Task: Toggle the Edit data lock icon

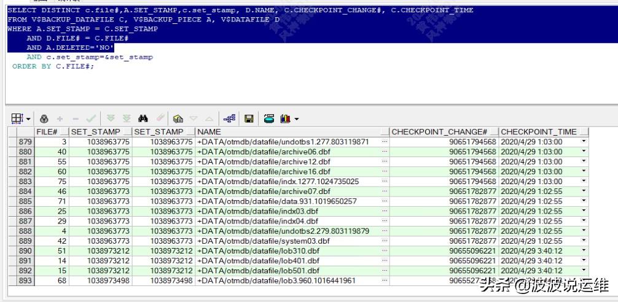Action: (x=44, y=119)
